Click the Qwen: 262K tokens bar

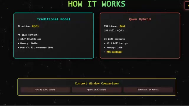click(97, 90)
